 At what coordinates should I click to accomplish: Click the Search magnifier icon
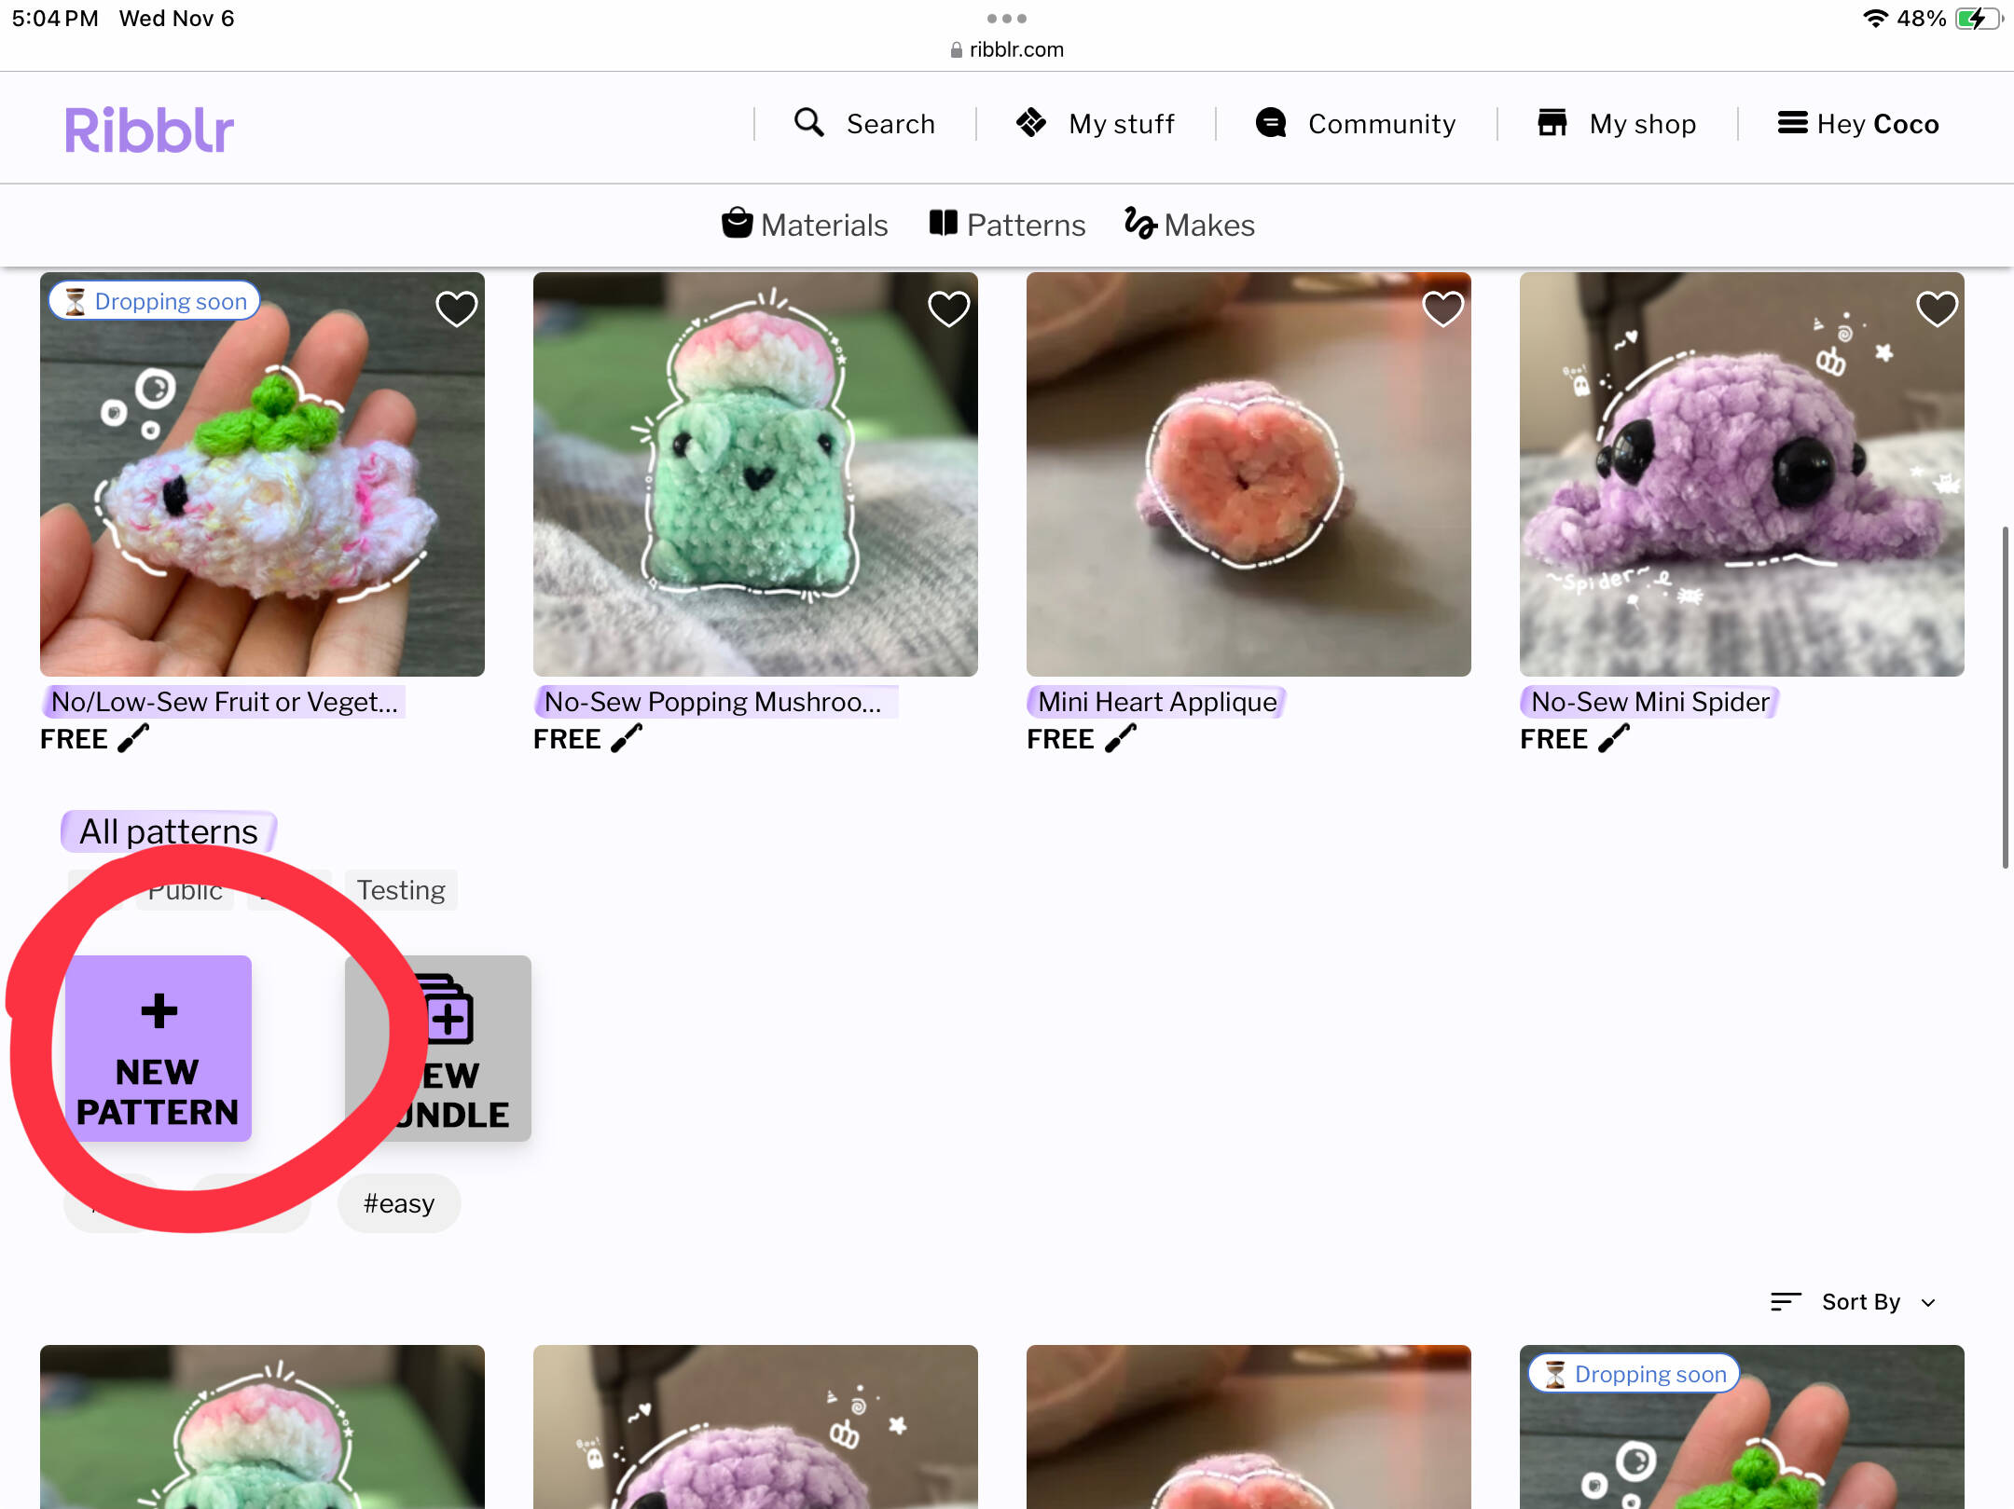[808, 123]
